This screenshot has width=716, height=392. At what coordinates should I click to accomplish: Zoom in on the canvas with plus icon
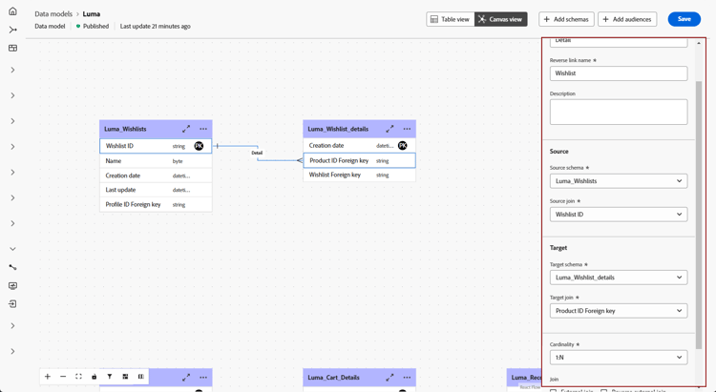[x=48, y=377]
